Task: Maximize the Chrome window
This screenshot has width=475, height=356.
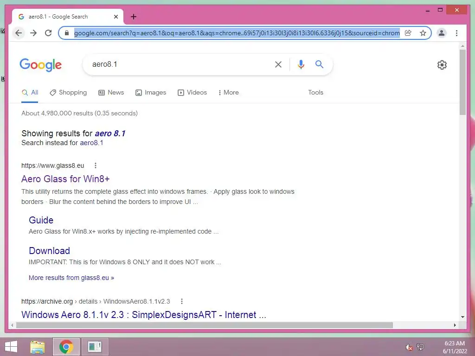Action: coord(440,10)
